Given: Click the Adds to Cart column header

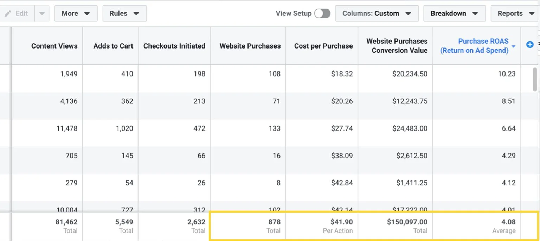Looking at the screenshot, I should tap(113, 46).
